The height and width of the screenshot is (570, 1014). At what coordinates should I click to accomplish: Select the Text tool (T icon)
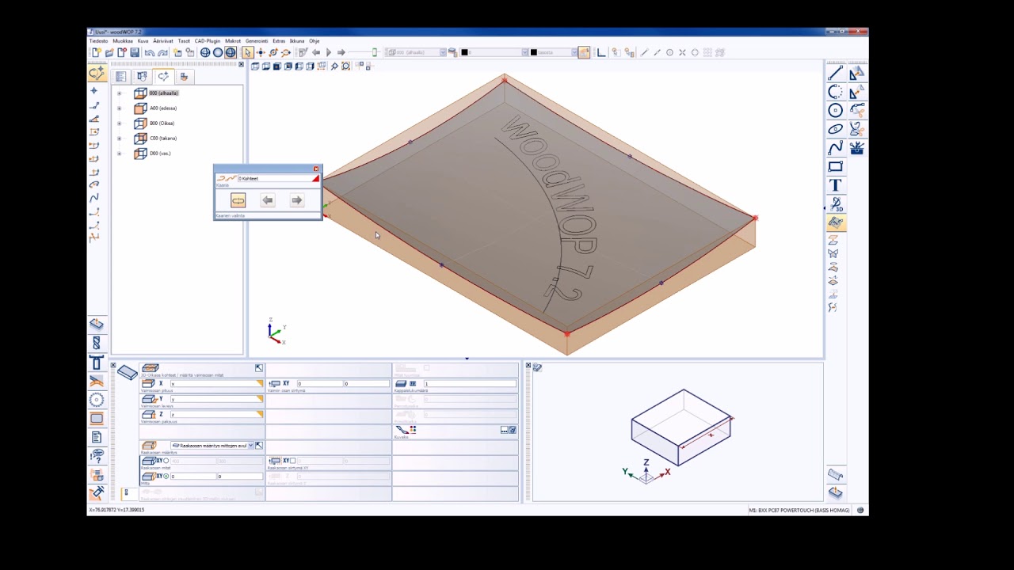[835, 185]
